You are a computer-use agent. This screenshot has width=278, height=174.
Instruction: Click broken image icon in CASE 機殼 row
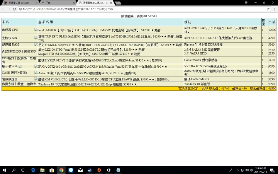click(x=36, y=73)
